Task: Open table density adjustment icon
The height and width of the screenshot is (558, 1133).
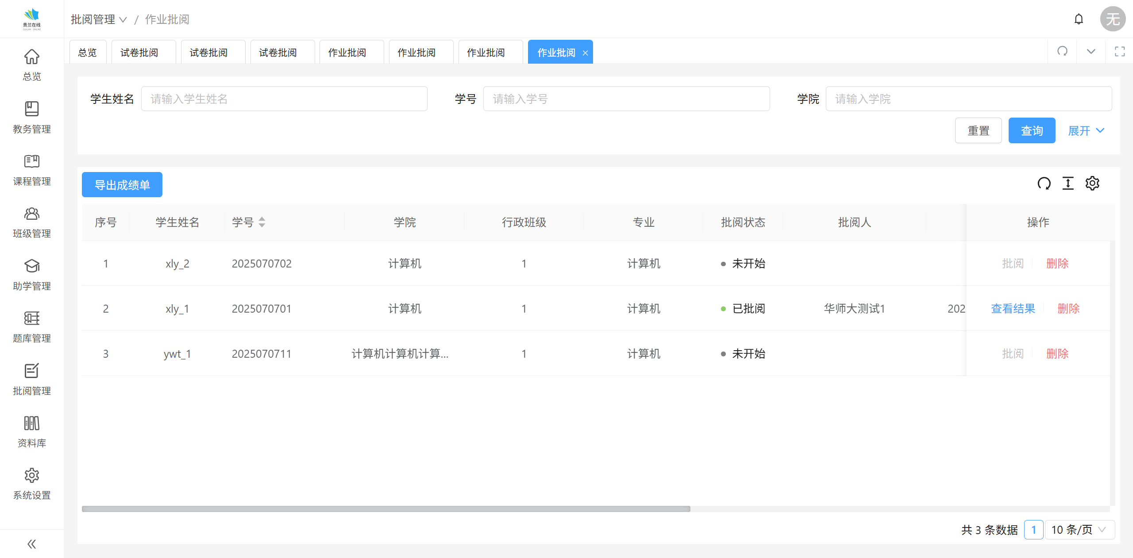Action: (x=1068, y=183)
